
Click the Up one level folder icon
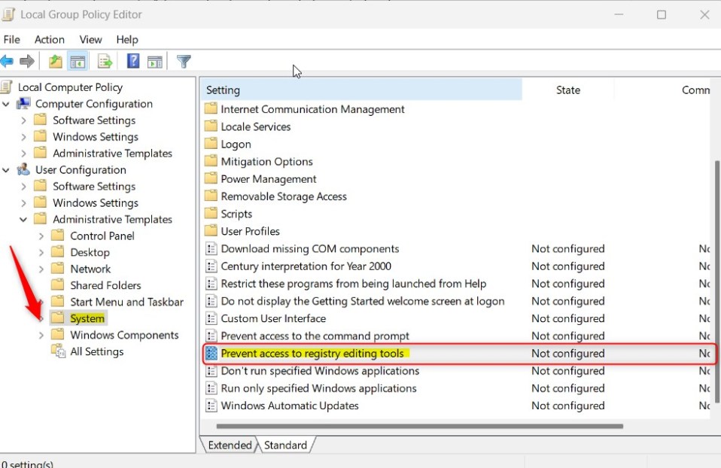click(x=55, y=62)
